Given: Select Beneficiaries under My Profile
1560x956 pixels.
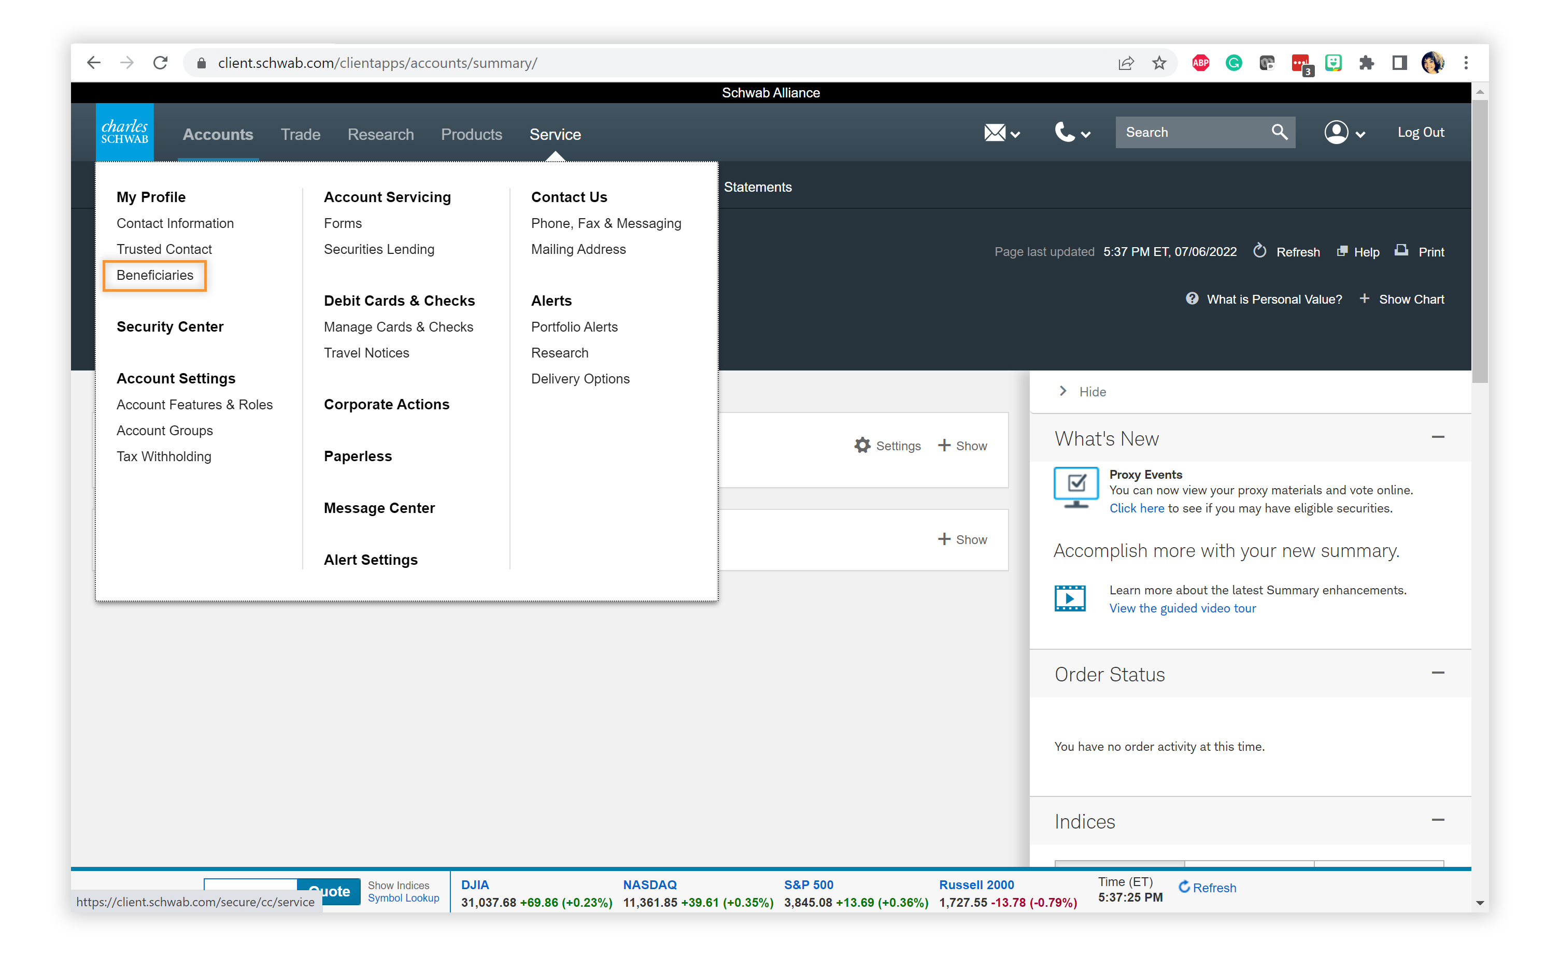Looking at the screenshot, I should [154, 275].
